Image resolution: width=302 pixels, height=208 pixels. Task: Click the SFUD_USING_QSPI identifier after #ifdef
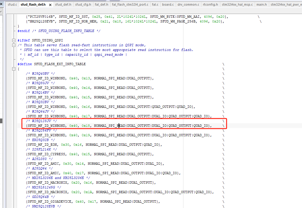point(47,40)
